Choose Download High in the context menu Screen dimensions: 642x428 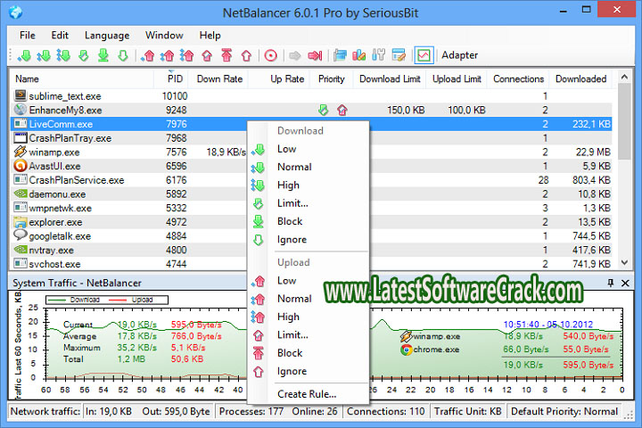(x=288, y=185)
